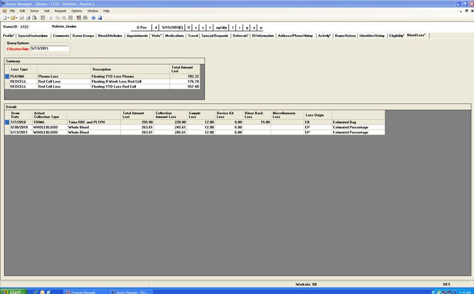Click the Save disk toolbar icon

point(22,18)
